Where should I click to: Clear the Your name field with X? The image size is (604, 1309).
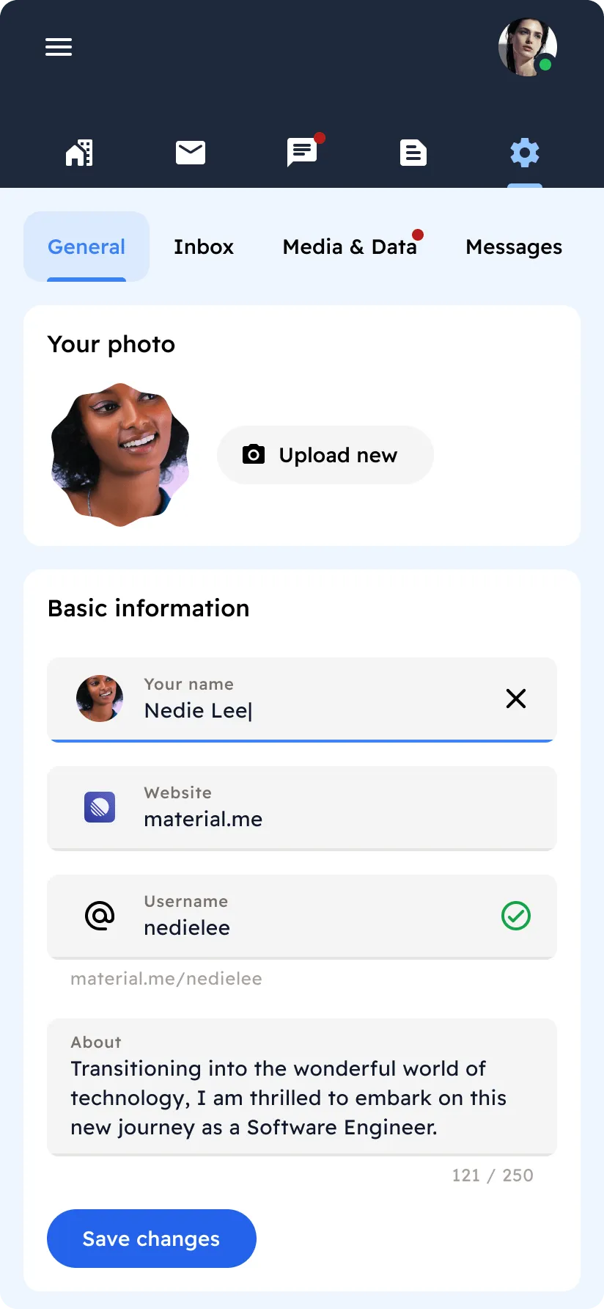516,699
